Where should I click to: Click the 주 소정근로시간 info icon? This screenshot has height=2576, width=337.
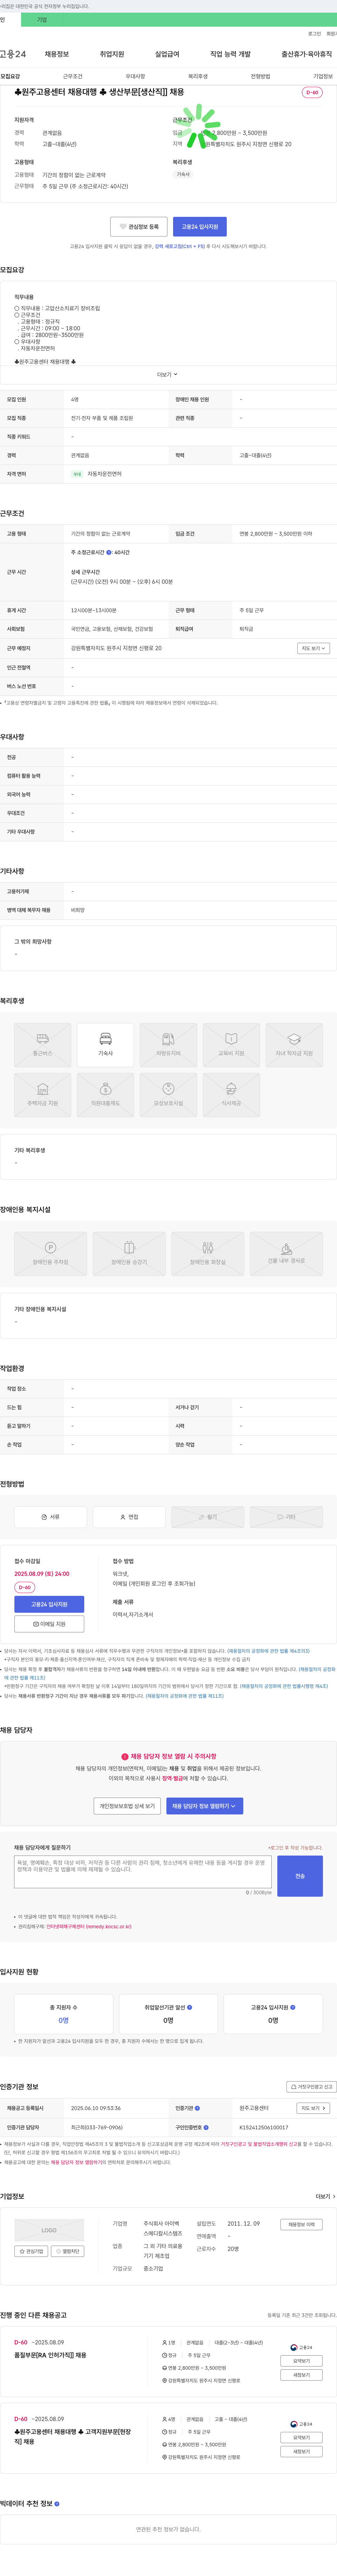point(109,552)
